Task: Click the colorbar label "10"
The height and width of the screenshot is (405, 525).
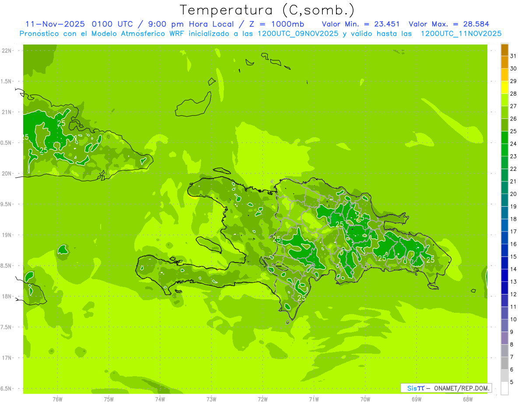Action: (513, 319)
